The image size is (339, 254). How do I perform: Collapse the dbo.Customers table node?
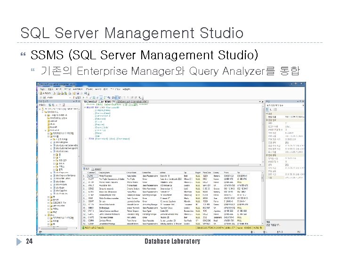pyautogui.click(x=51, y=151)
